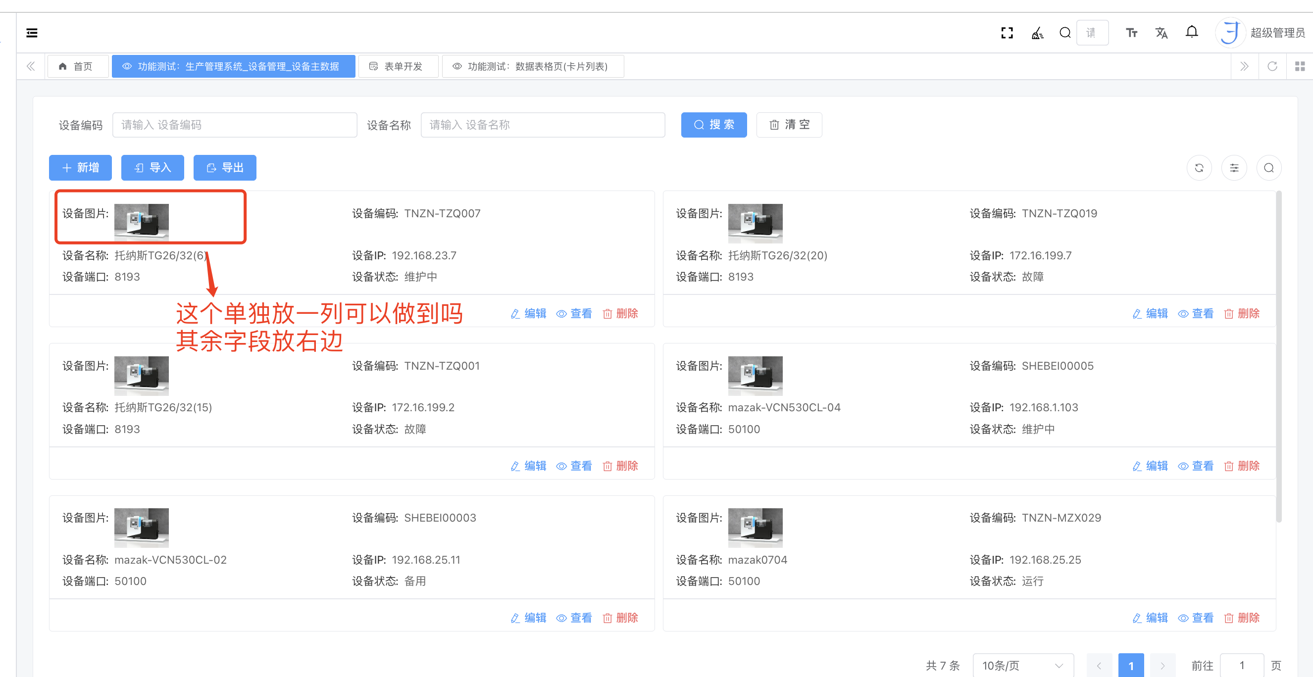Click the clear cache broom icon
The width and height of the screenshot is (1313, 677).
[x=1037, y=33]
